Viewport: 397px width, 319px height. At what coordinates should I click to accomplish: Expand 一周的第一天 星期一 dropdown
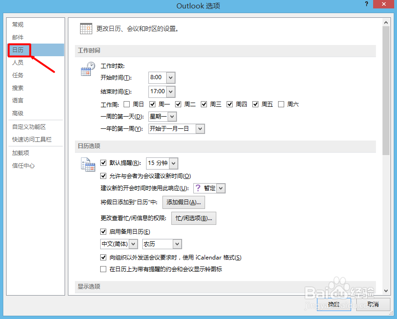tap(172, 117)
